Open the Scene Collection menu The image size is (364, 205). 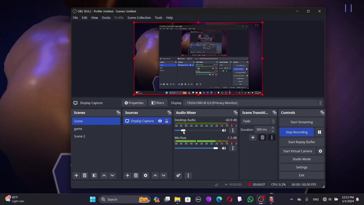139,18
